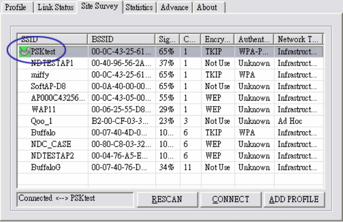Click Not Use encryption in SoftAP-D8 row
Screen dimensions: 343x222
(x=218, y=87)
